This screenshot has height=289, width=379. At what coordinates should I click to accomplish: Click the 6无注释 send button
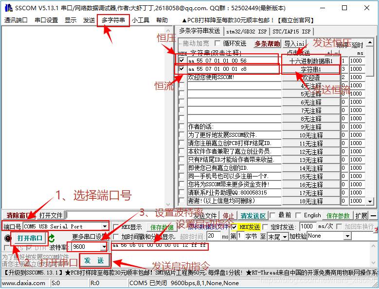point(311,102)
